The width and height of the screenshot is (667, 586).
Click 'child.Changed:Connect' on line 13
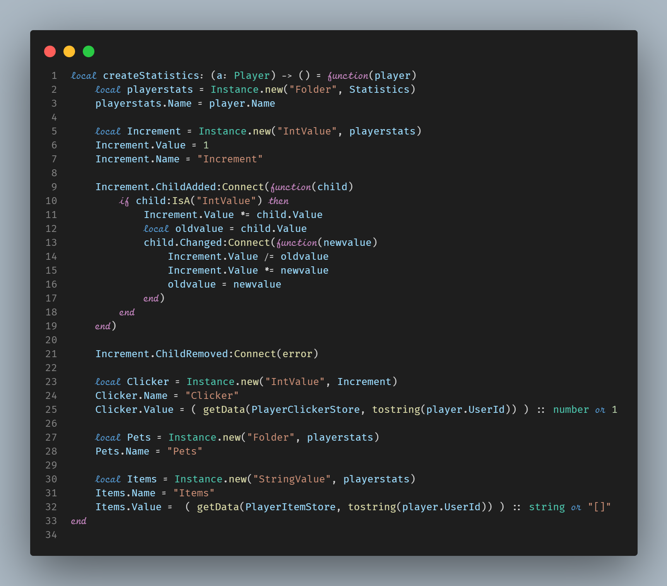coord(207,242)
